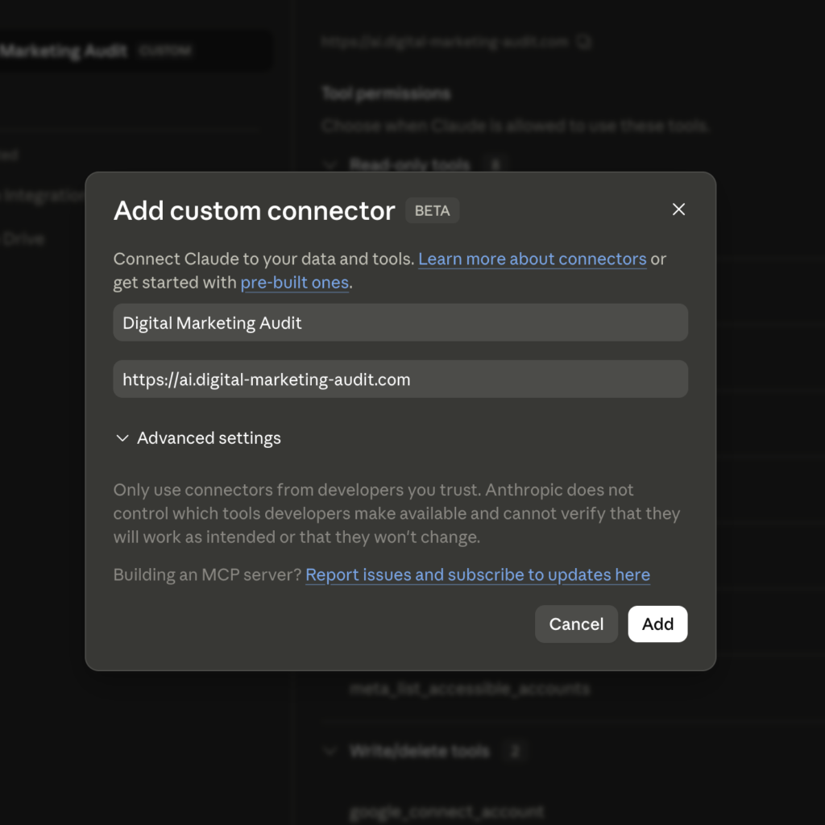Click the Digital Marketing Audit name field
This screenshot has width=825, height=825.
(x=400, y=322)
